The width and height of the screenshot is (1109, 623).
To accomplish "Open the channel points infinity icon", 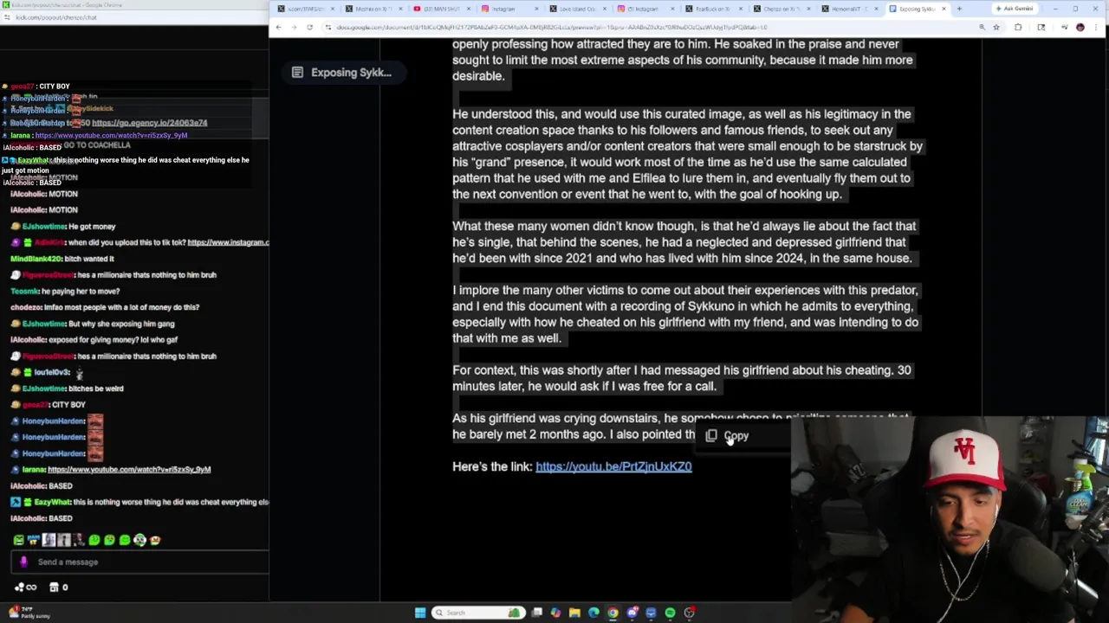I will (x=26, y=588).
